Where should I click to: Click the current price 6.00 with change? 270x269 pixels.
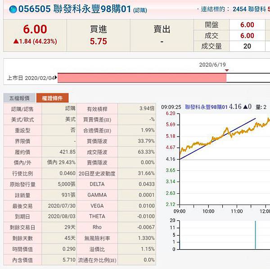[35, 34]
